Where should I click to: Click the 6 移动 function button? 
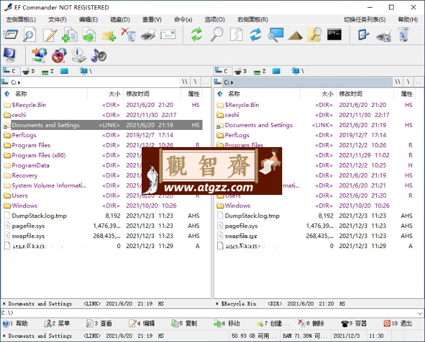tap(227, 323)
